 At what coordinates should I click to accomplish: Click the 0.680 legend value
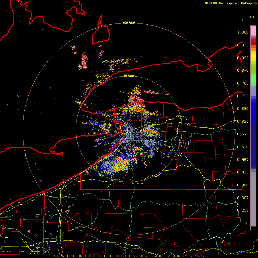tap(243, 109)
